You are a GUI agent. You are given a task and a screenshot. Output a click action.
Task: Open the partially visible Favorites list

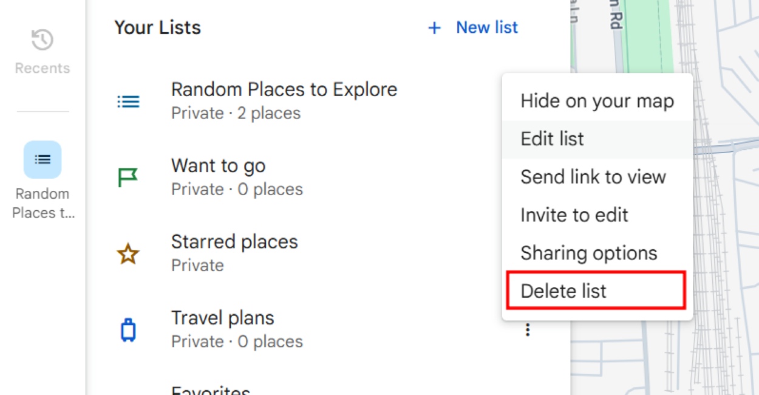(211, 389)
